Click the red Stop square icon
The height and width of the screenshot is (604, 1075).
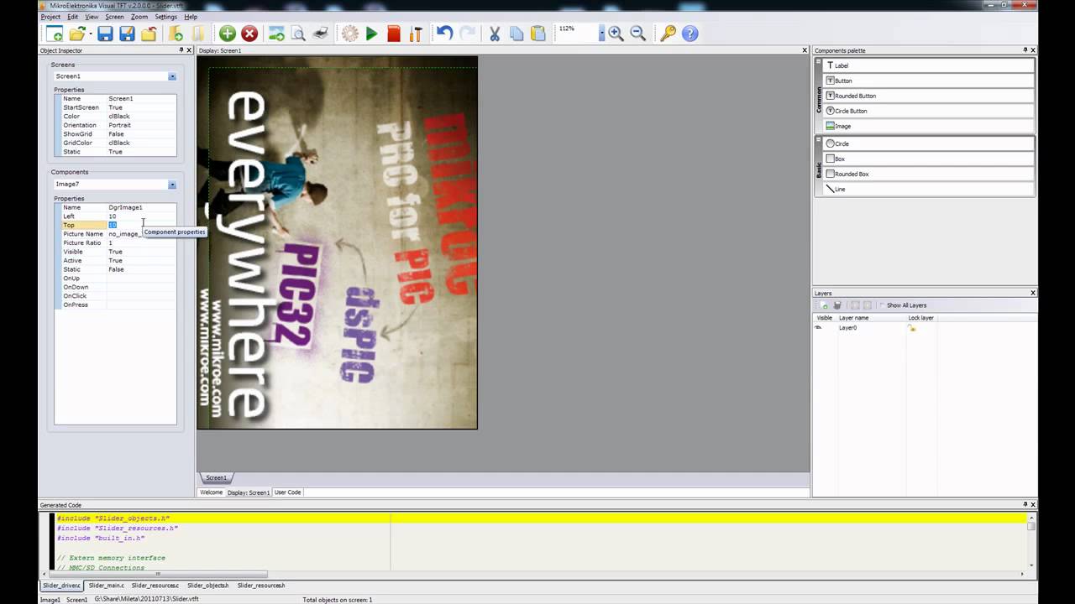coord(393,34)
